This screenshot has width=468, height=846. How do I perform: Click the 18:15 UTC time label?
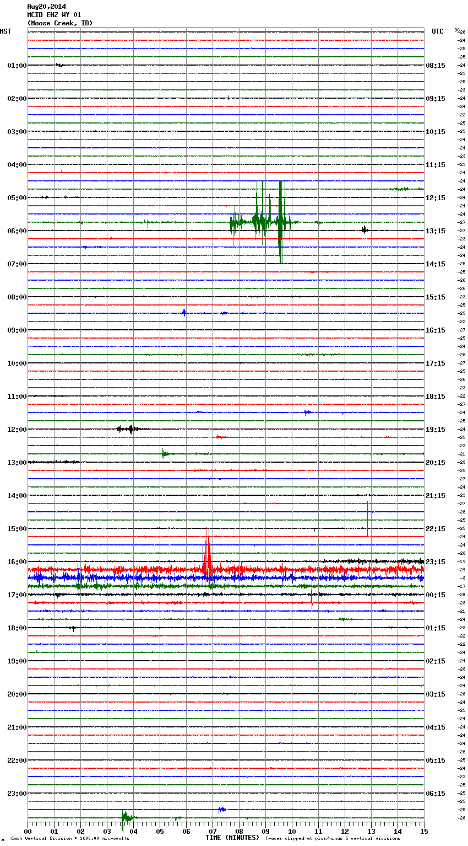(436, 397)
